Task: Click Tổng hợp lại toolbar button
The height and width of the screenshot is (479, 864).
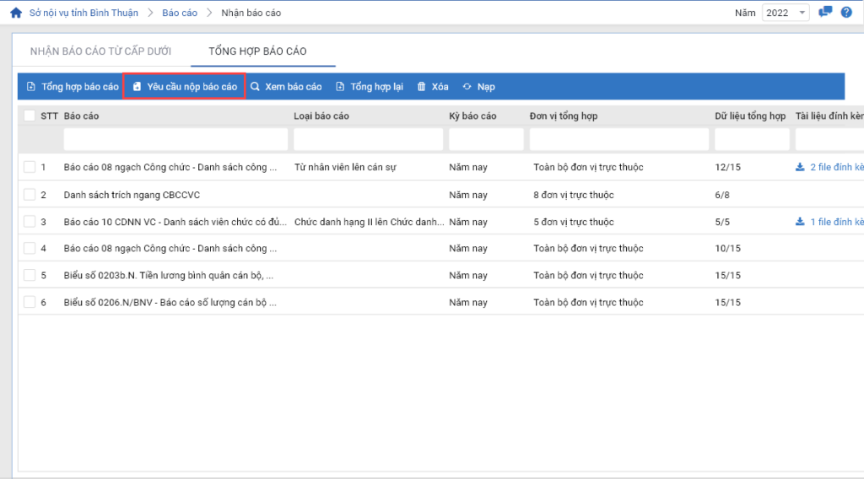Action: [x=370, y=87]
